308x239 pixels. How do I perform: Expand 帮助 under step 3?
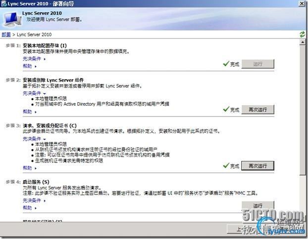30,168
